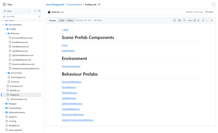Select EventTriggers.md in file tree
The image size is (218, 133).
click(x=18, y=77)
